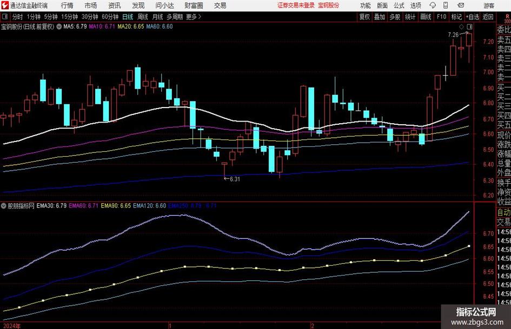Expand the 更多 periods chevron
Image resolution: width=511 pixels, height=329 pixels.
point(194,17)
